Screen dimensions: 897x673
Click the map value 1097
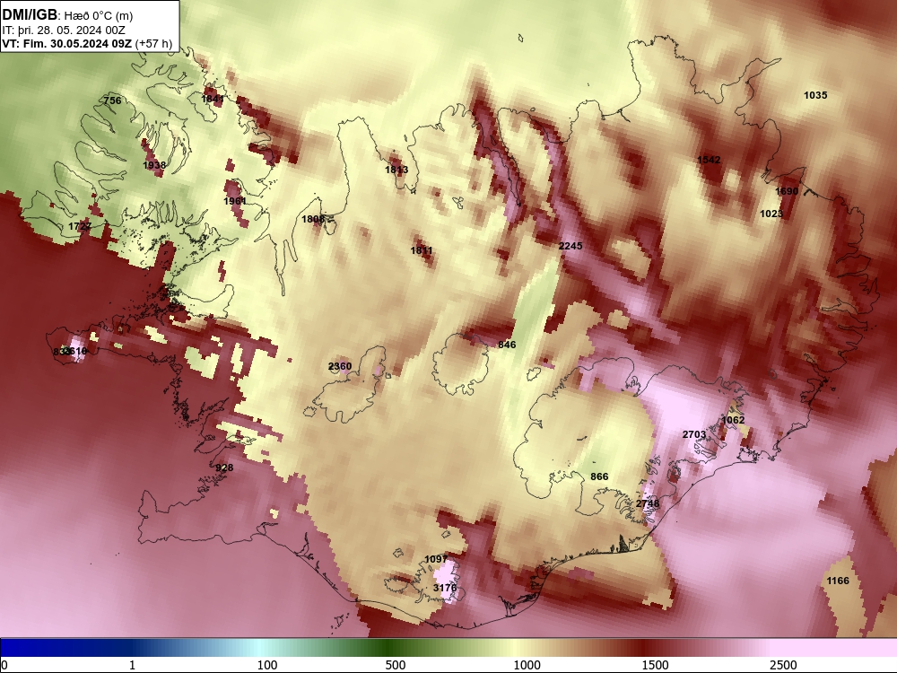pos(436,559)
